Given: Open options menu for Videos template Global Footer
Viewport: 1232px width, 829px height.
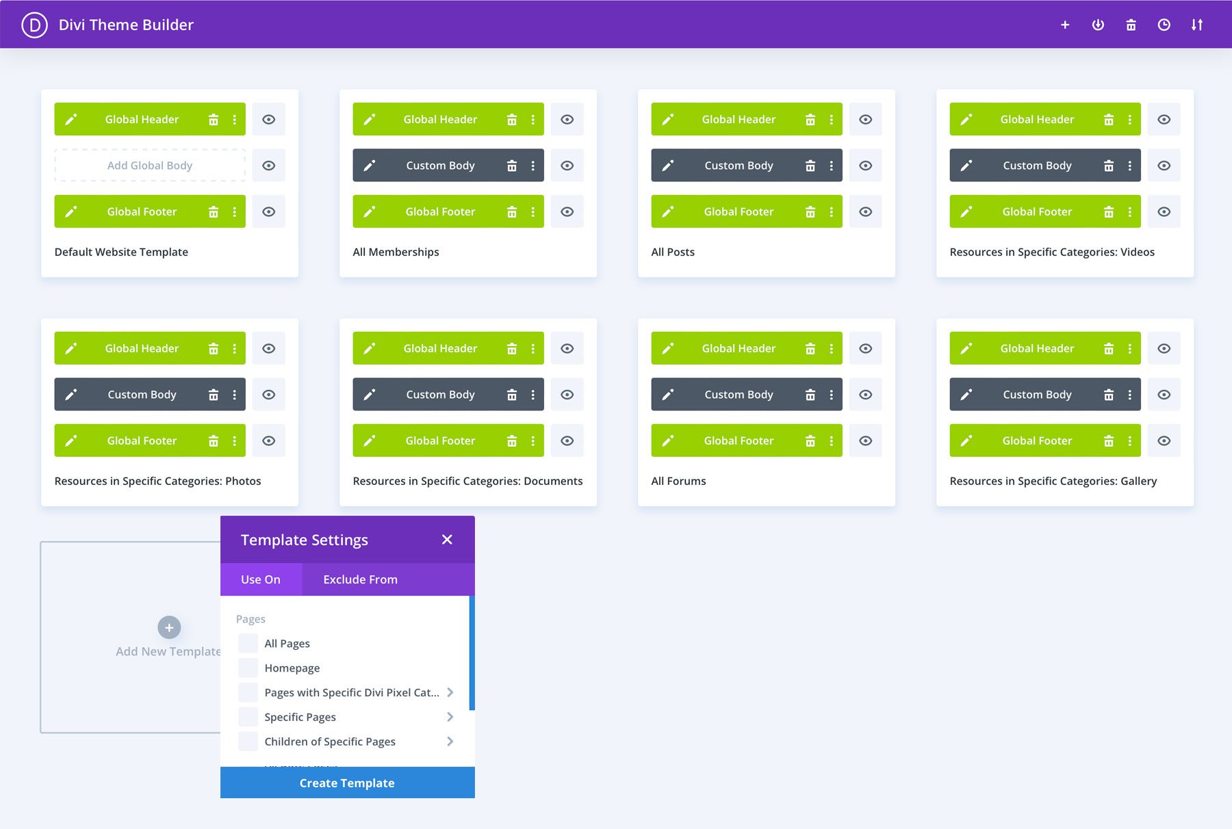Looking at the screenshot, I should (1130, 211).
